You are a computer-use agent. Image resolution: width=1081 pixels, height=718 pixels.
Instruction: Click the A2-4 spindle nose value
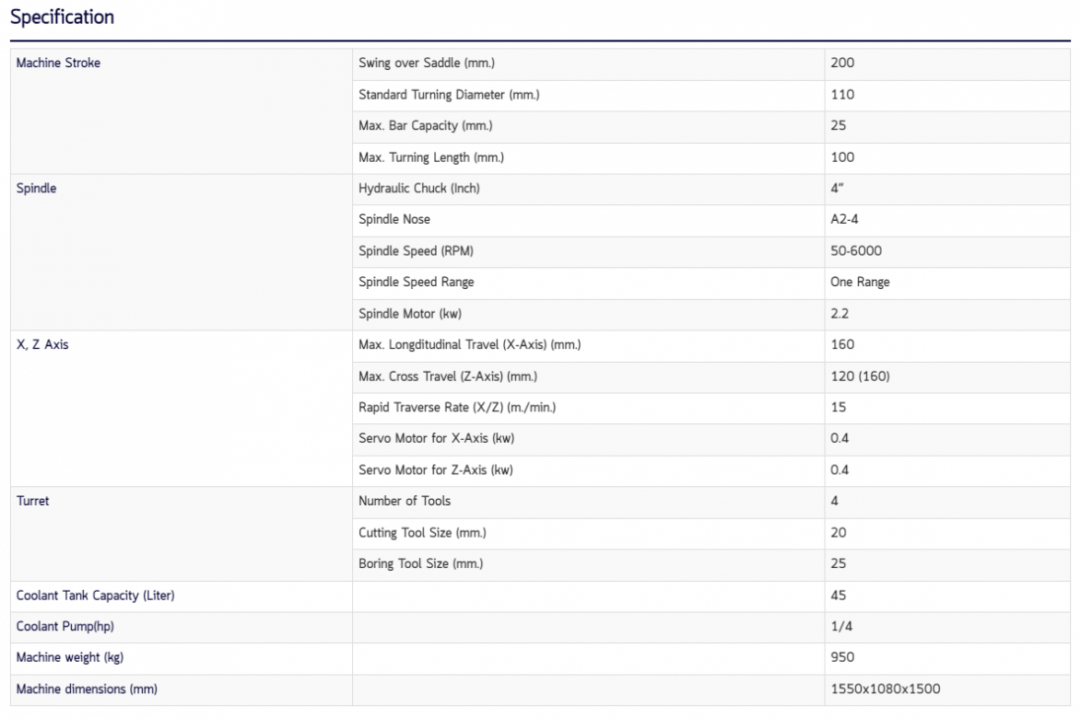(845, 220)
